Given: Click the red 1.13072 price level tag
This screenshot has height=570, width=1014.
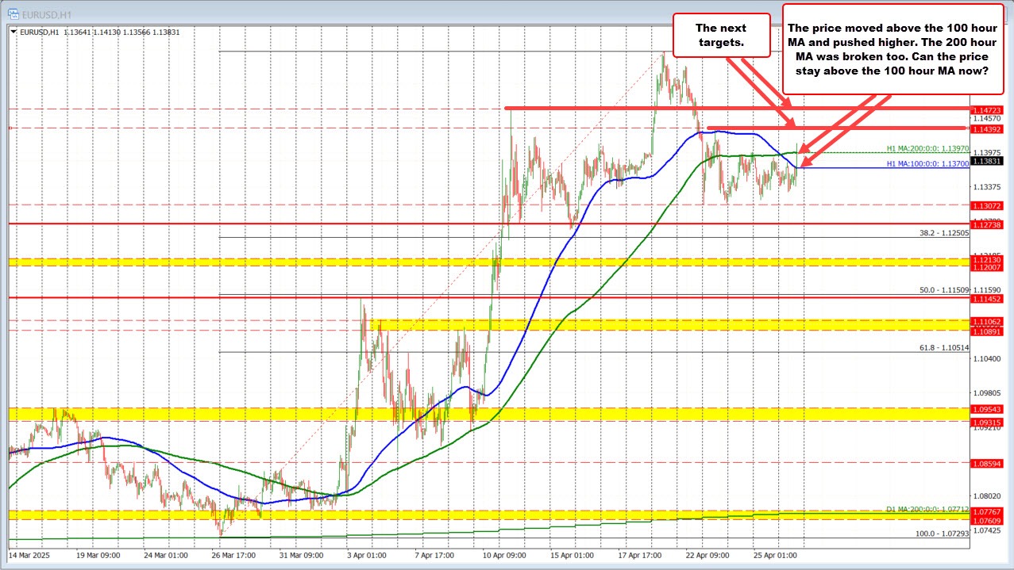Looking at the screenshot, I should point(987,206).
